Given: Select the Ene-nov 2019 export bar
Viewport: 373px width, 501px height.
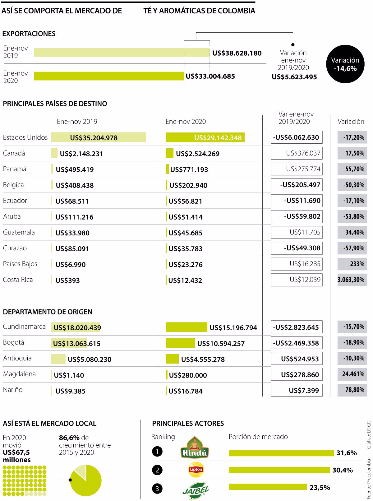Looking at the screenshot, I should click(x=122, y=53).
